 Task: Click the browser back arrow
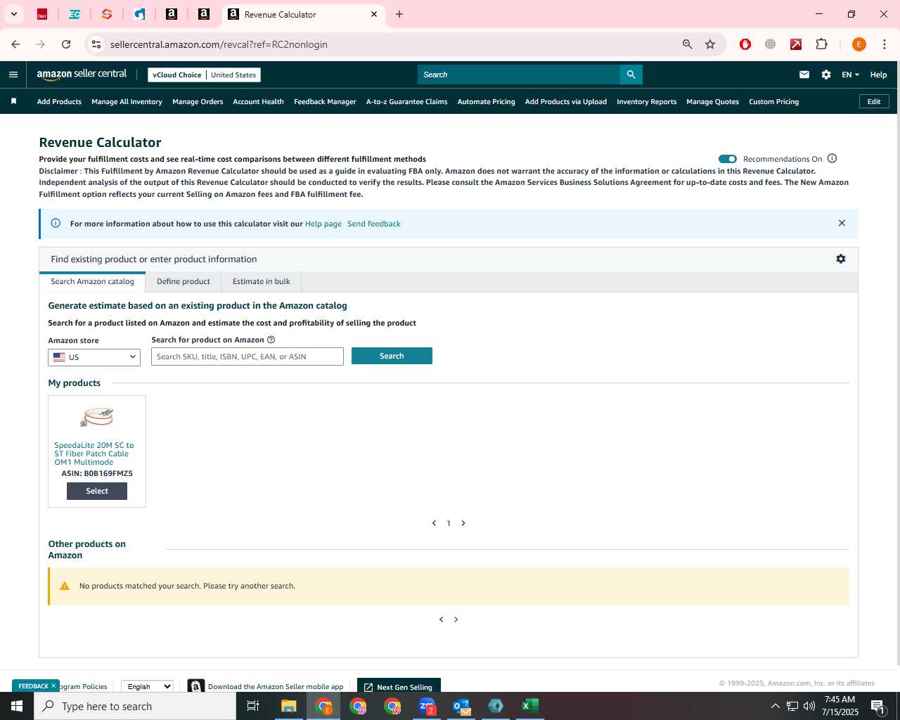(15, 44)
